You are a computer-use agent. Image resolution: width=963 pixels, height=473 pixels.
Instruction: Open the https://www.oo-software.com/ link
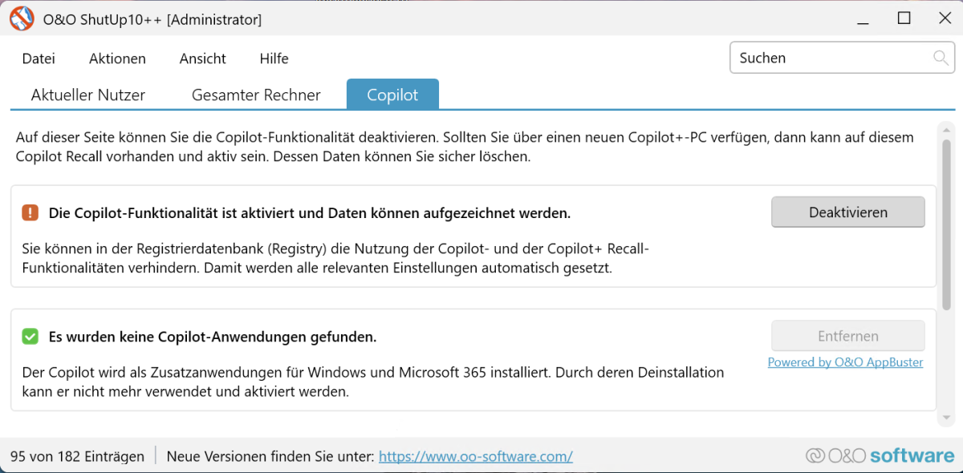pos(476,456)
